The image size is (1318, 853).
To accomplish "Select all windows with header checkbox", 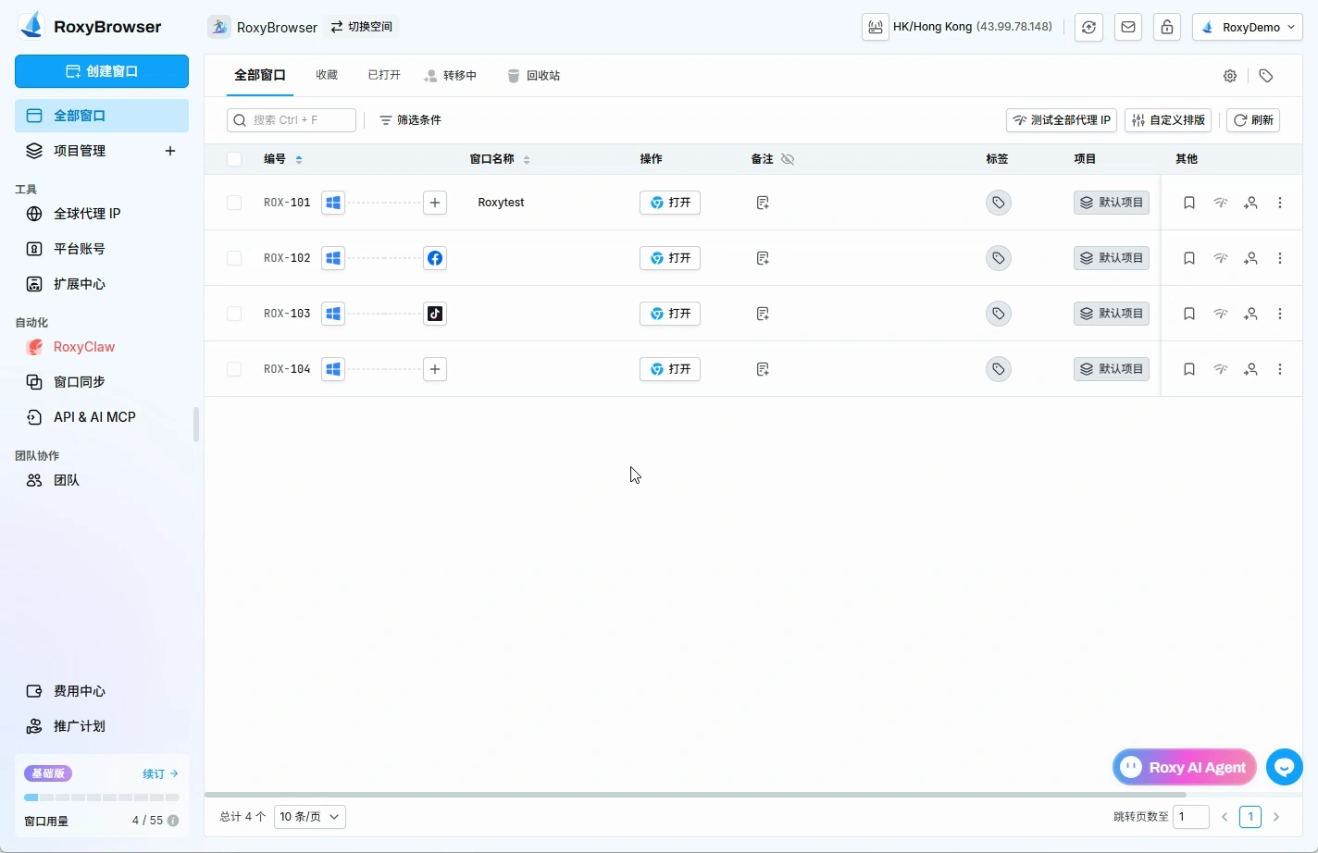I will click(x=234, y=159).
